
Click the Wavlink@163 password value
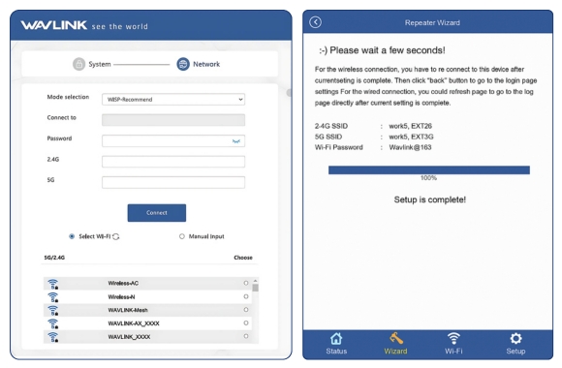click(x=410, y=147)
